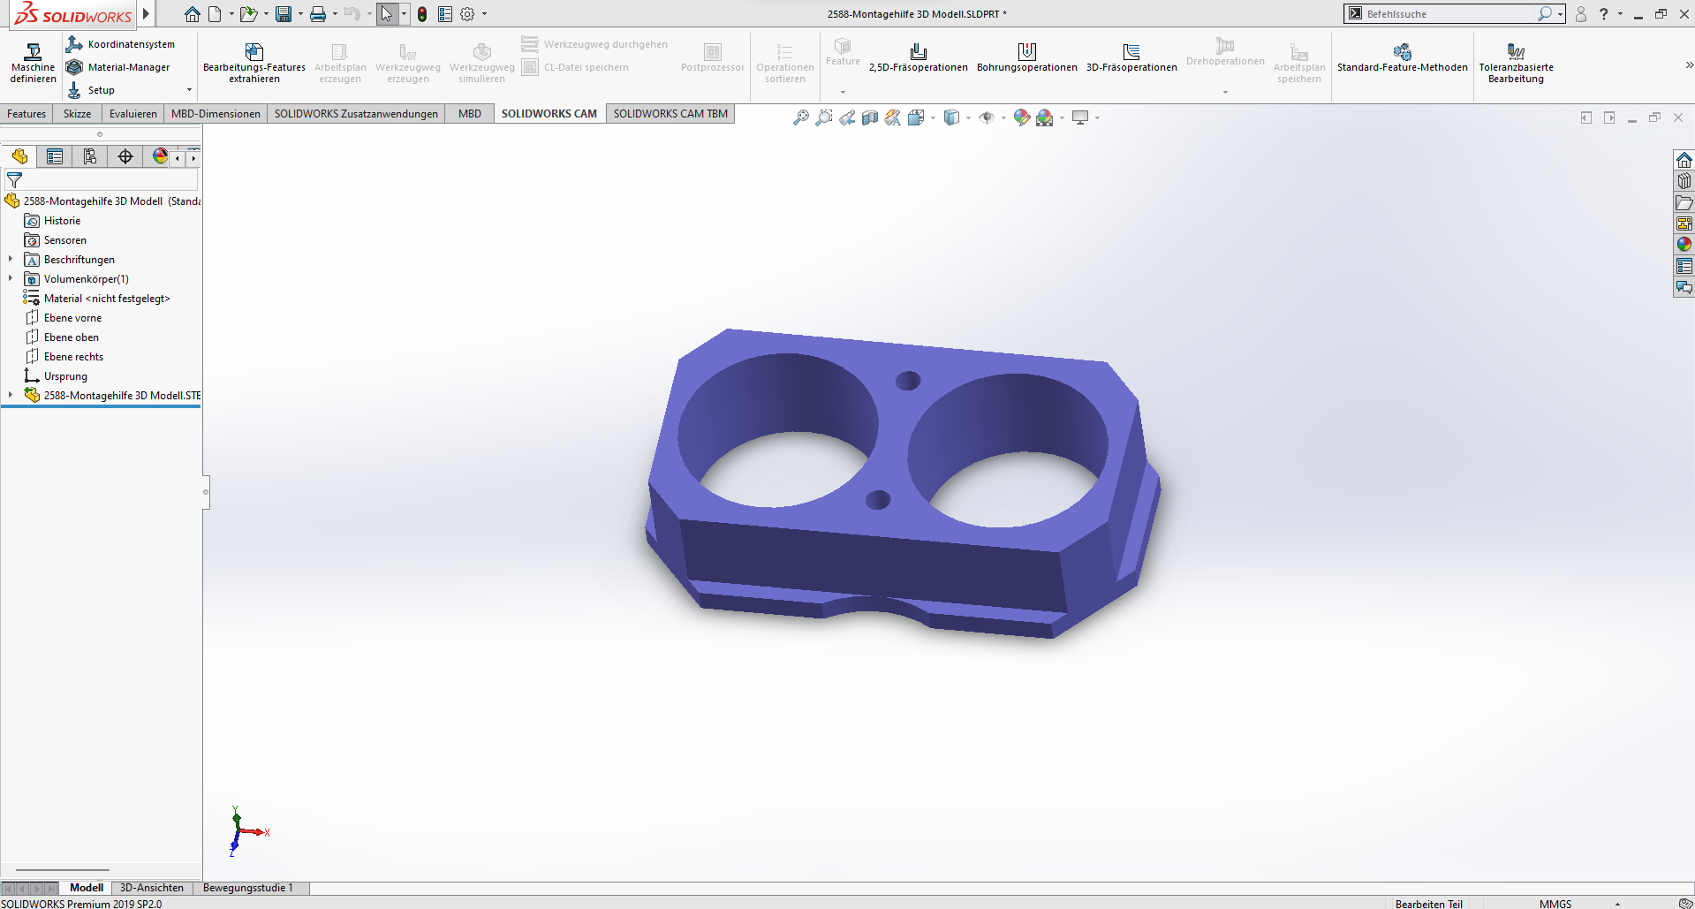Open Appearances task pane color ball

[x=1684, y=245]
